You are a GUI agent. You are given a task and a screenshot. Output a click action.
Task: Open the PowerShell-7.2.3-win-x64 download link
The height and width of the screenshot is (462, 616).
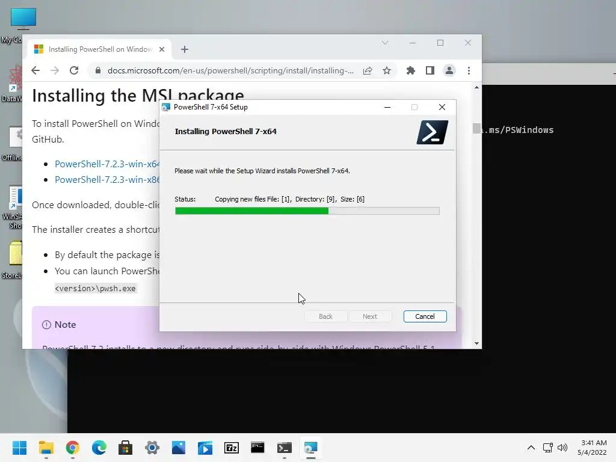(107, 164)
